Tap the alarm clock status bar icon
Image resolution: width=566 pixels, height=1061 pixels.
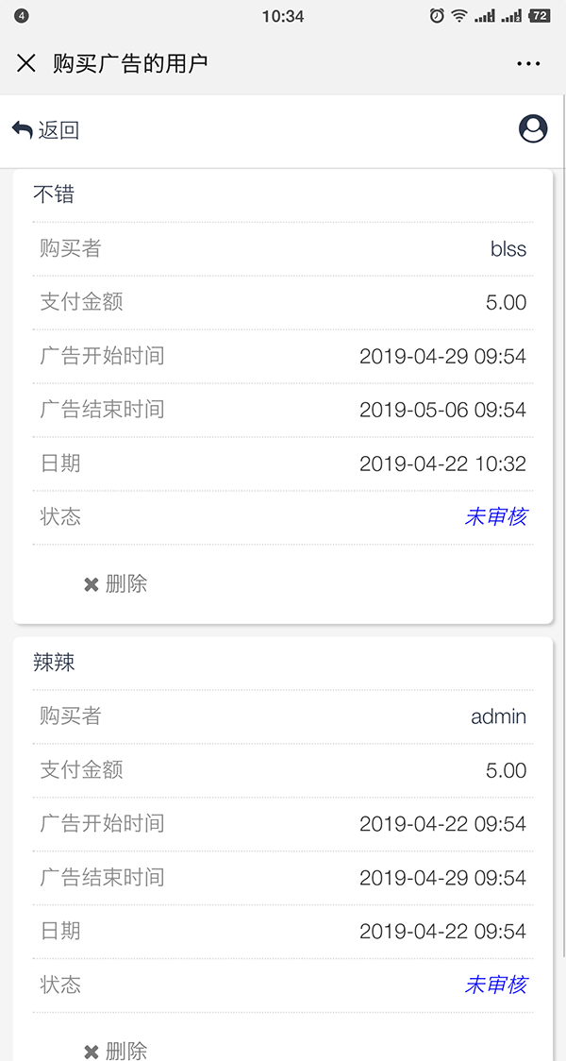(x=437, y=15)
